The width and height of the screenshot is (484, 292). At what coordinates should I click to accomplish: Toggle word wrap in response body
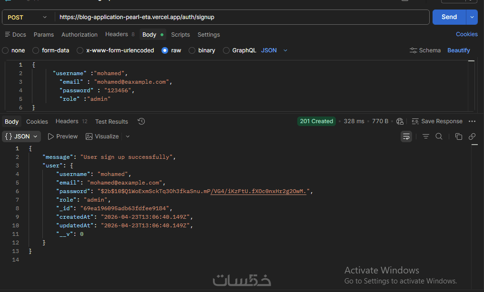[x=406, y=136]
